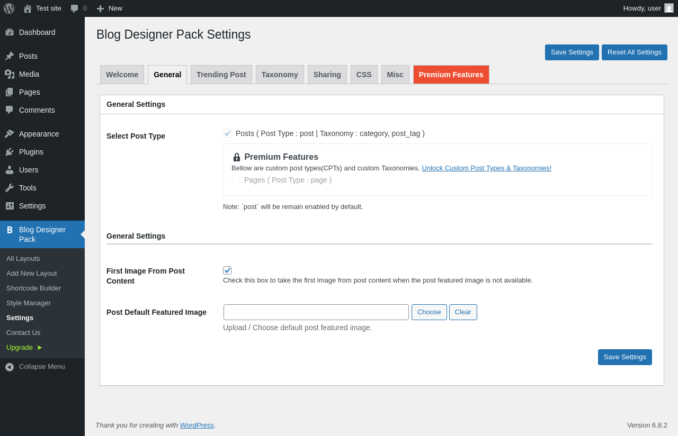Click the Upgrade arrow icon
Viewport: 678px width, 436px height.
39,348
